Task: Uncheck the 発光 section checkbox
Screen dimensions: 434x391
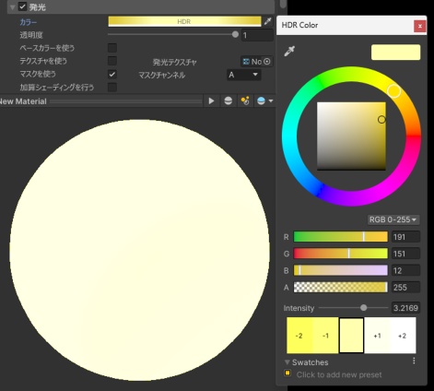Action: tap(22, 6)
